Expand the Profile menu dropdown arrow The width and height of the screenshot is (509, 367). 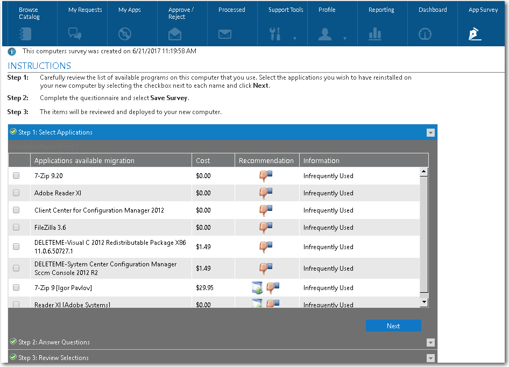coord(345,38)
